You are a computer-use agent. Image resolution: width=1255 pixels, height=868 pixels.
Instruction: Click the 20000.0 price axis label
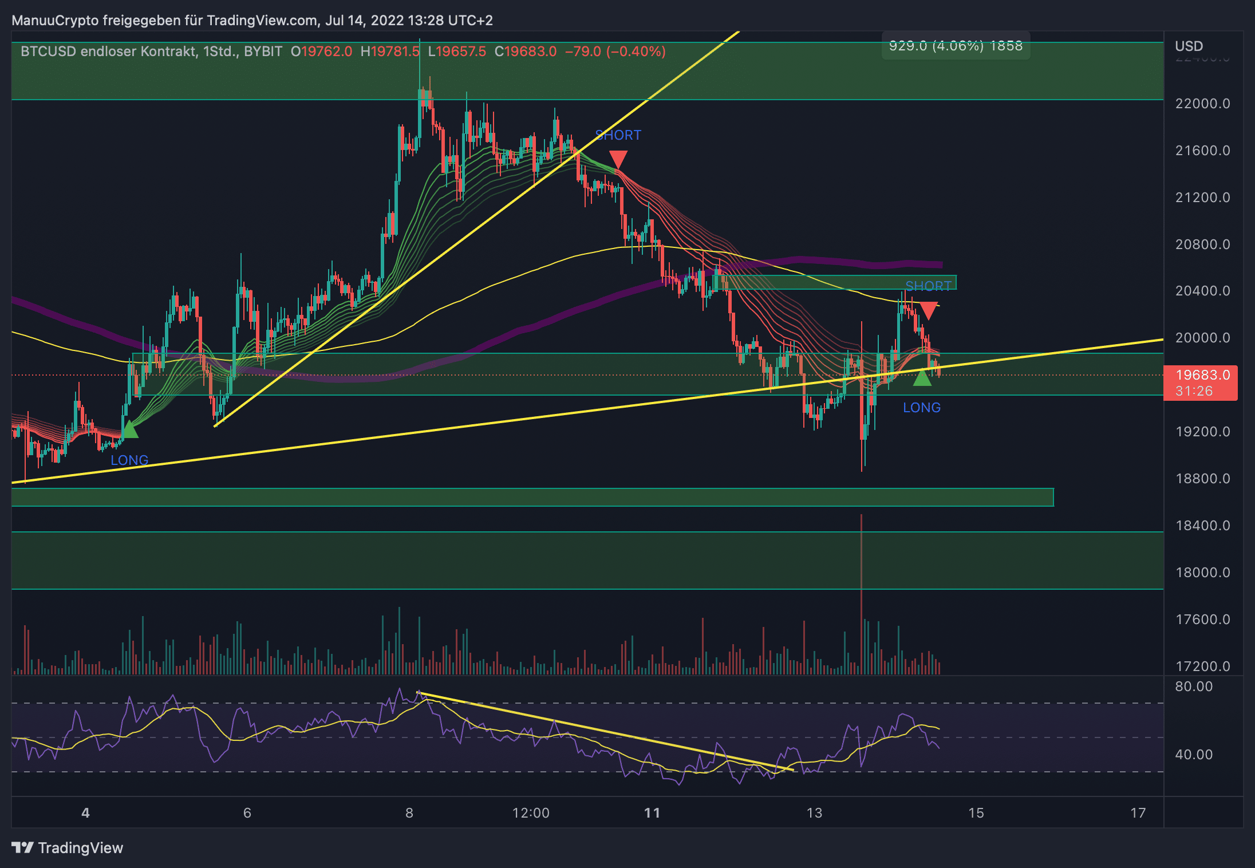1202,338
